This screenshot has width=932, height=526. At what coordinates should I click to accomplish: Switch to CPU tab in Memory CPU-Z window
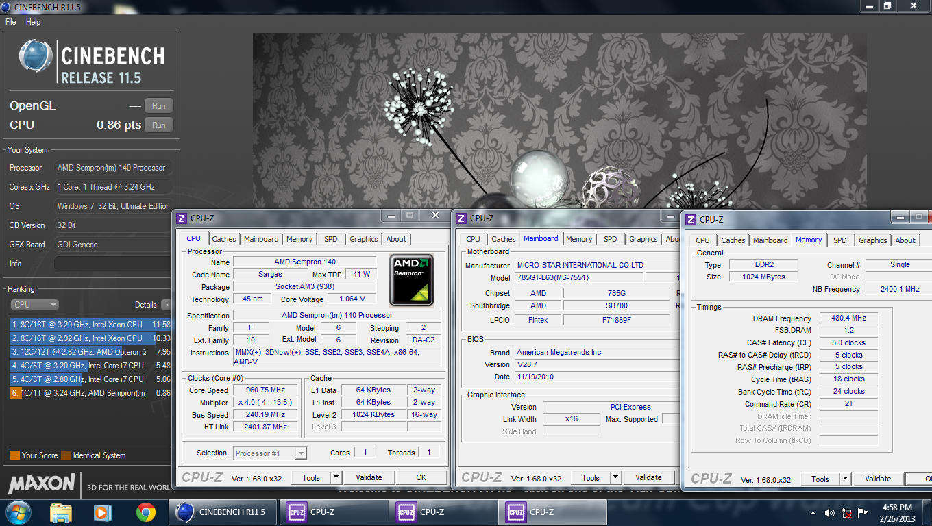click(x=703, y=240)
